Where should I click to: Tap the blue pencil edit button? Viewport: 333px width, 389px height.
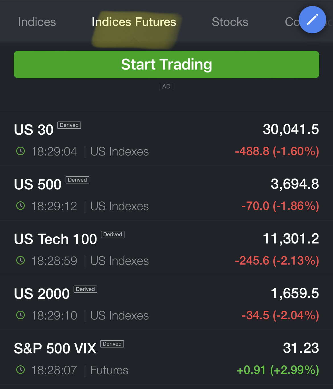(312, 20)
